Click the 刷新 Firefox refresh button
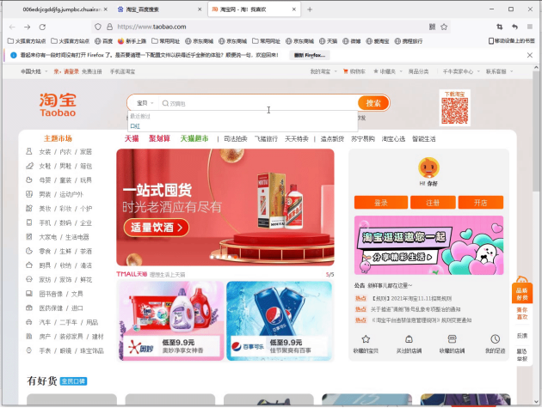The width and height of the screenshot is (542, 408). coord(310,55)
